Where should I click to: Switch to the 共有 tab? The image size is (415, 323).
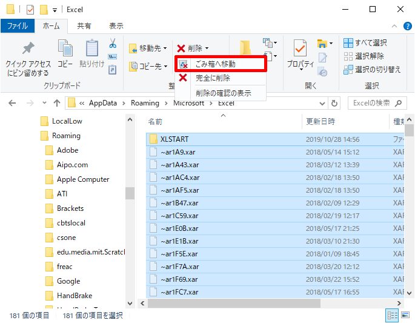(x=84, y=26)
